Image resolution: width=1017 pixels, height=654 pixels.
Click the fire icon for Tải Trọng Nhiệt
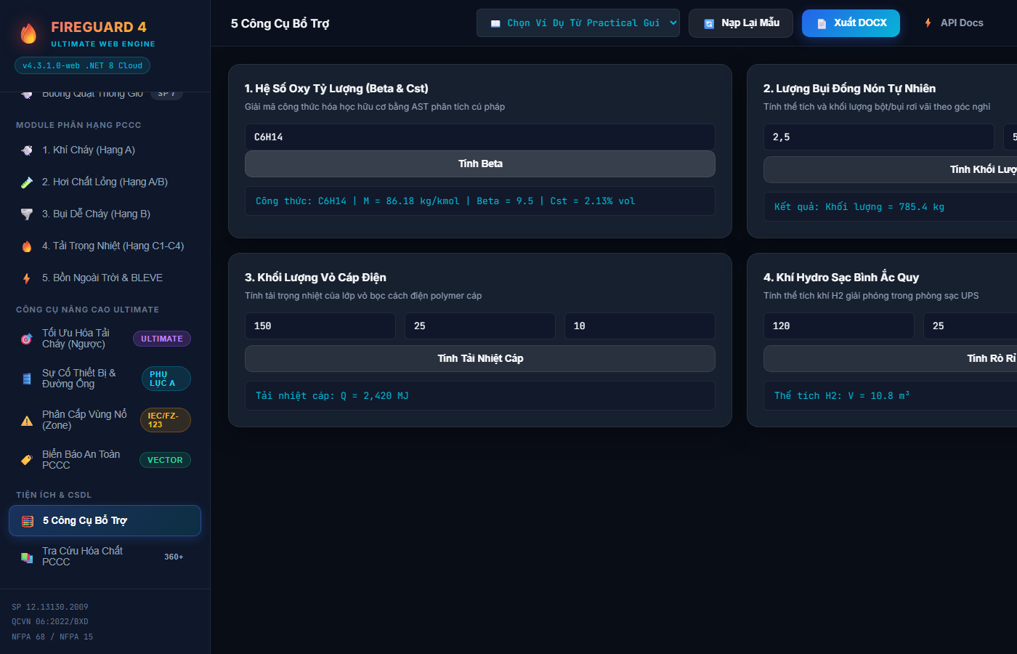tap(27, 246)
